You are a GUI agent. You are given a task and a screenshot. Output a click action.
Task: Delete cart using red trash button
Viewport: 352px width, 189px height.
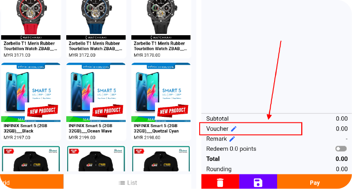[x=220, y=182]
